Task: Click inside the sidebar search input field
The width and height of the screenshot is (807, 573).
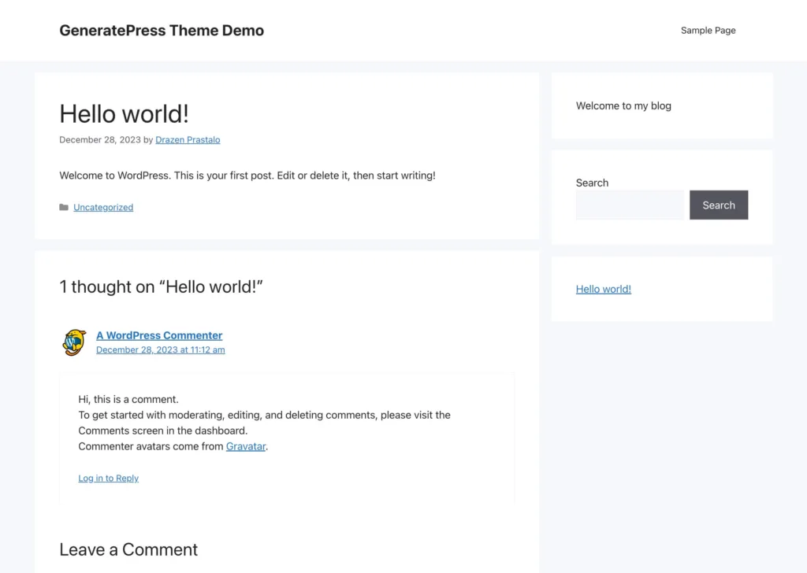Action: point(629,205)
